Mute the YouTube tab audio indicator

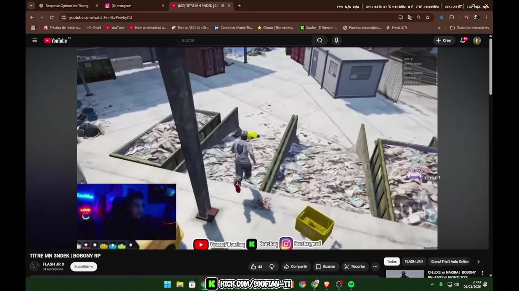pyautogui.click(x=222, y=6)
